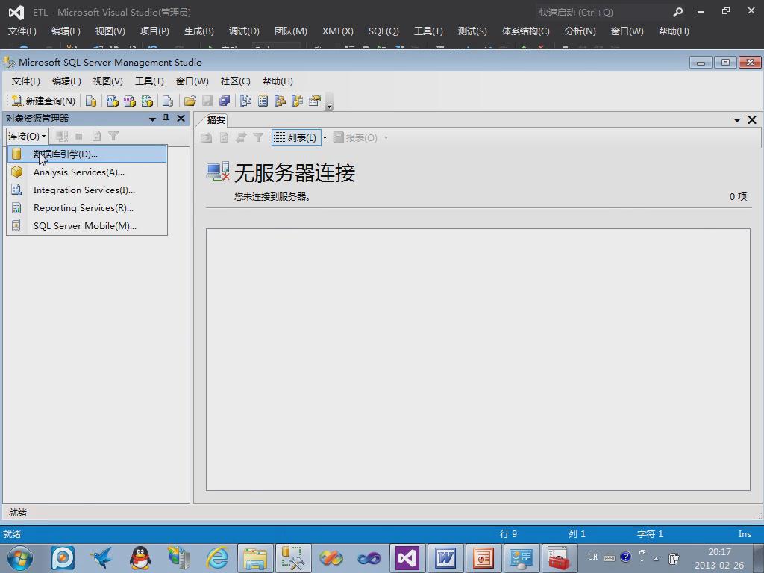Open the QQ penguin icon on the taskbar

pos(140,558)
